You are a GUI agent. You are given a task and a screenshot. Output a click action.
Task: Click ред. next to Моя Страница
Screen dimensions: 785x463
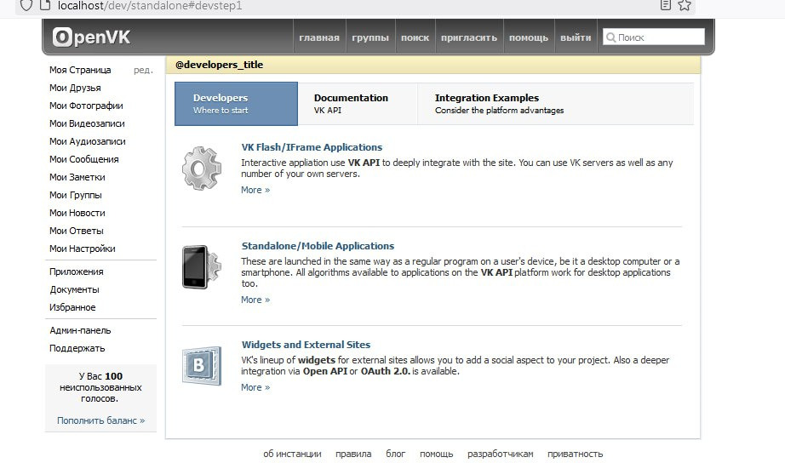coord(143,70)
